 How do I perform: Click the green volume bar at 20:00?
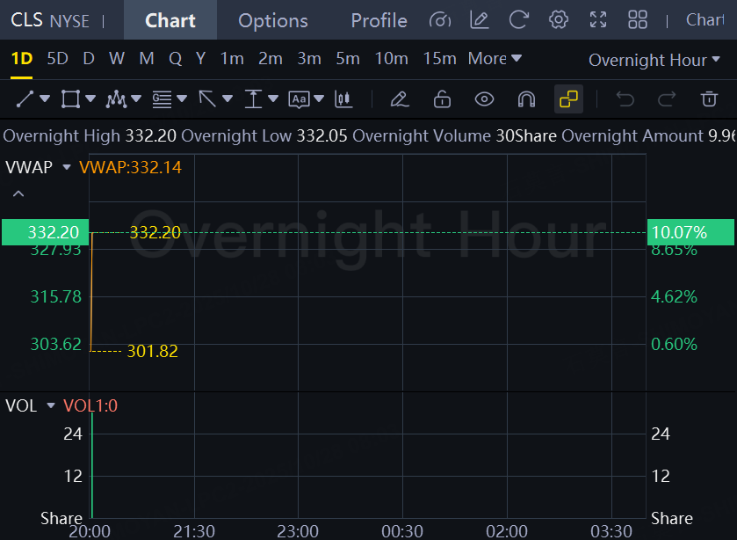coord(92,465)
